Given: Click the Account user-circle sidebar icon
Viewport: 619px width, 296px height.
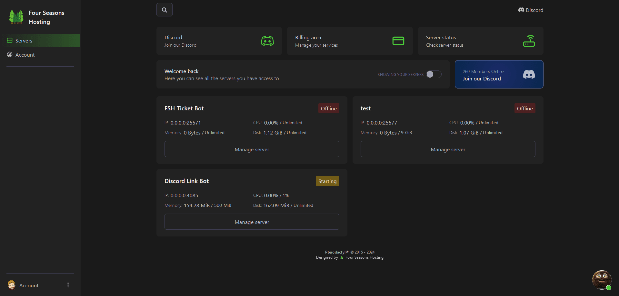Looking at the screenshot, I should [x=10, y=55].
